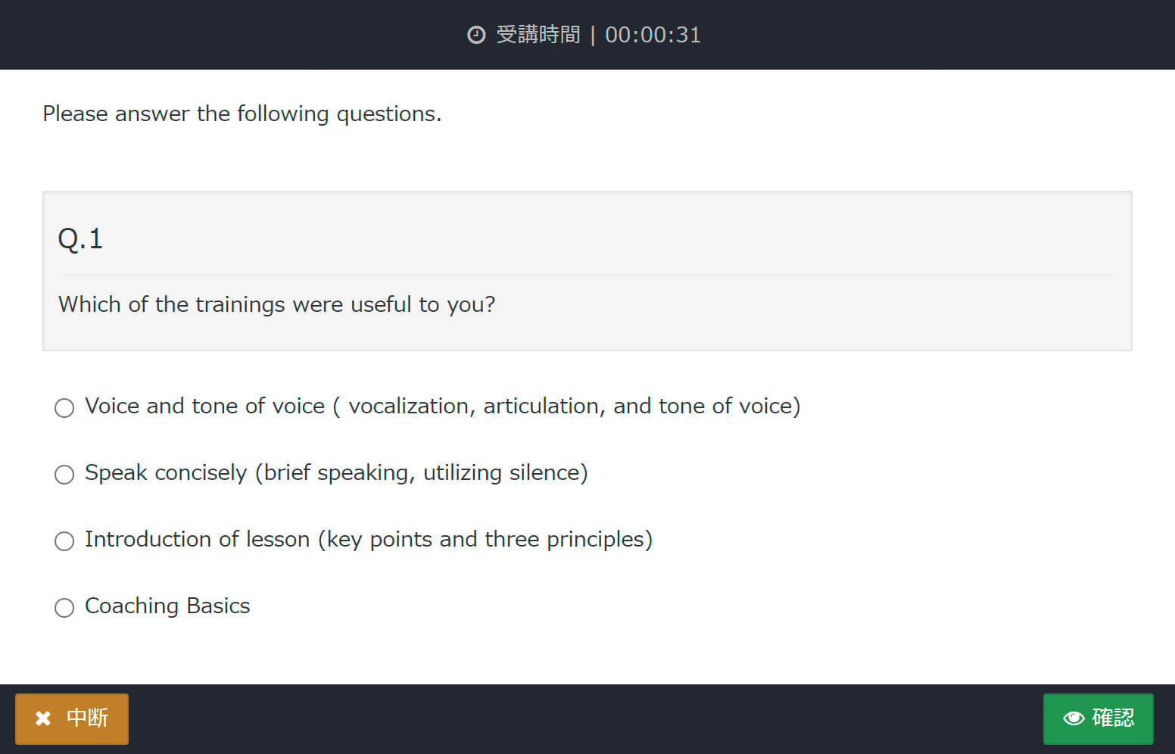The height and width of the screenshot is (754, 1175).
Task: Click the eye icon in the 確認 button
Action: pyautogui.click(x=1074, y=718)
